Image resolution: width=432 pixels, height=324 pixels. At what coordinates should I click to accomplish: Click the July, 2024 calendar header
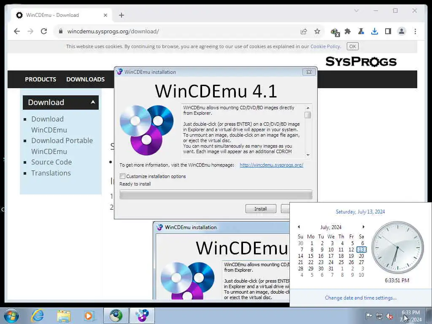[x=331, y=227]
